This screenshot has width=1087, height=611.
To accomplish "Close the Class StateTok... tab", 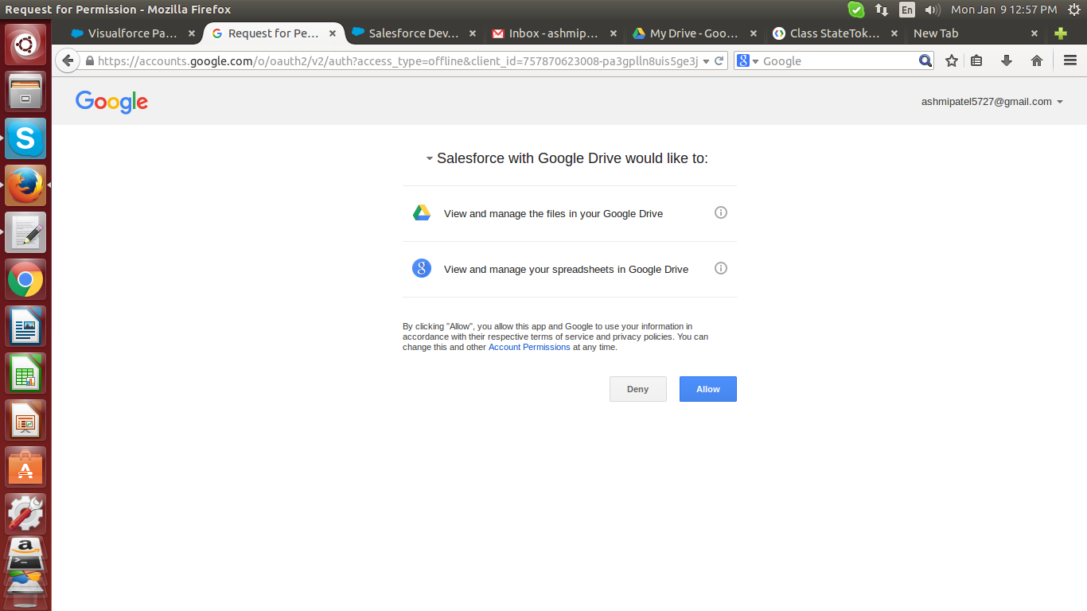I will [894, 33].
